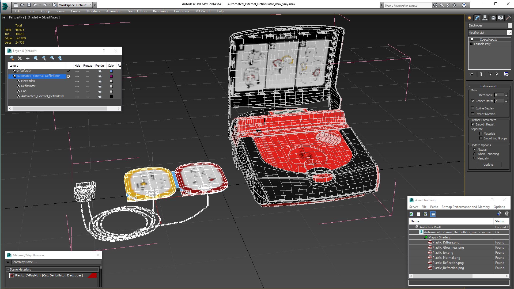Click the color swatch of 0 (default) layer
This screenshot has width=514, height=289.
111,71
